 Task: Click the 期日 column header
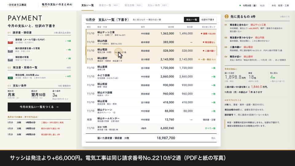coord(88,27)
